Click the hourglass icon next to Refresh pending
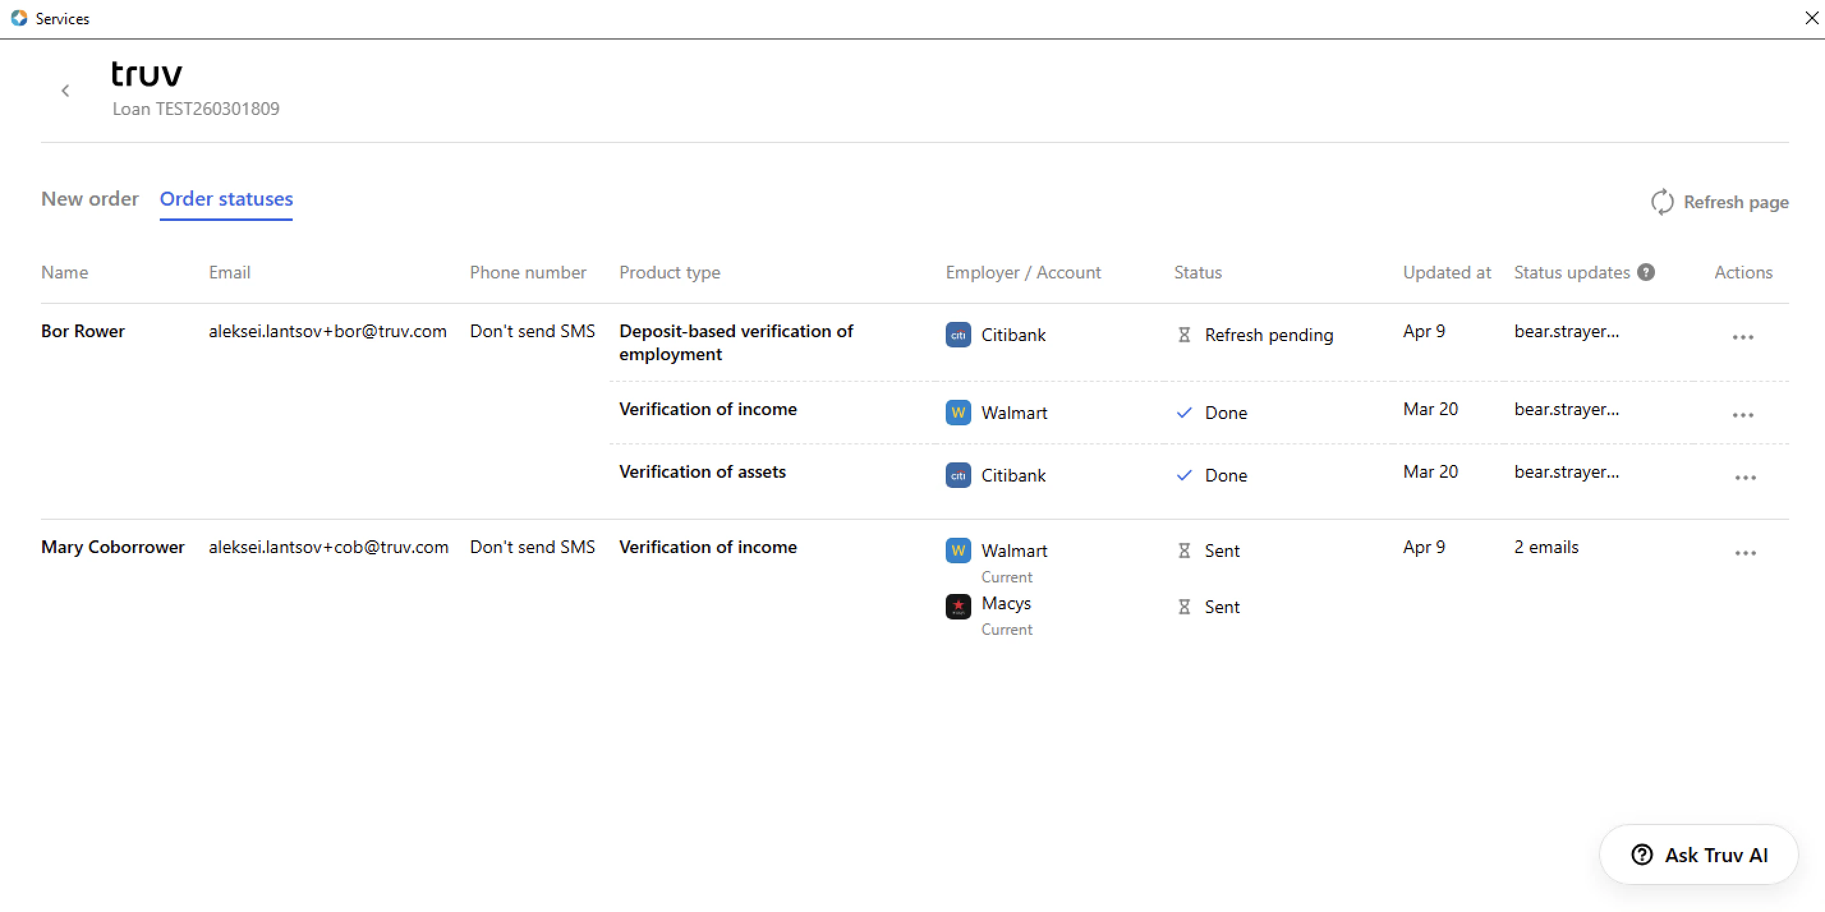Image resolution: width=1825 pixels, height=912 pixels. (x=1185, y=334)
